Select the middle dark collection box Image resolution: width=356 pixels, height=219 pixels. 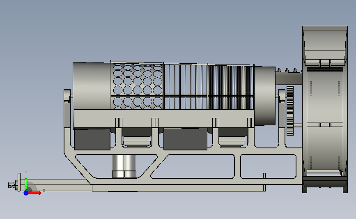186,139
